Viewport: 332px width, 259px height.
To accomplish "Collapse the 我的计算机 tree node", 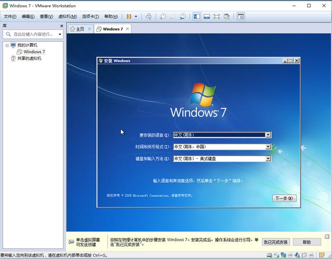I will pyautogui.click(x=7, y=45).
